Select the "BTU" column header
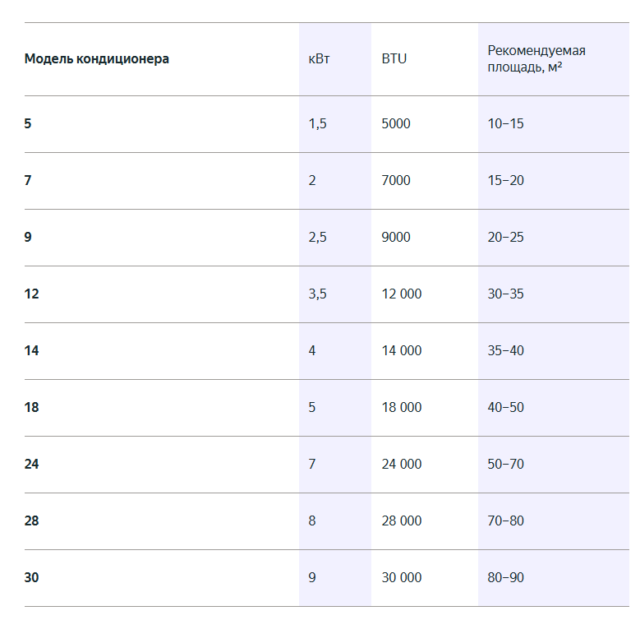The height and width of the screenshot is (620, 640). pyautogui.click(x=394, y=59)
